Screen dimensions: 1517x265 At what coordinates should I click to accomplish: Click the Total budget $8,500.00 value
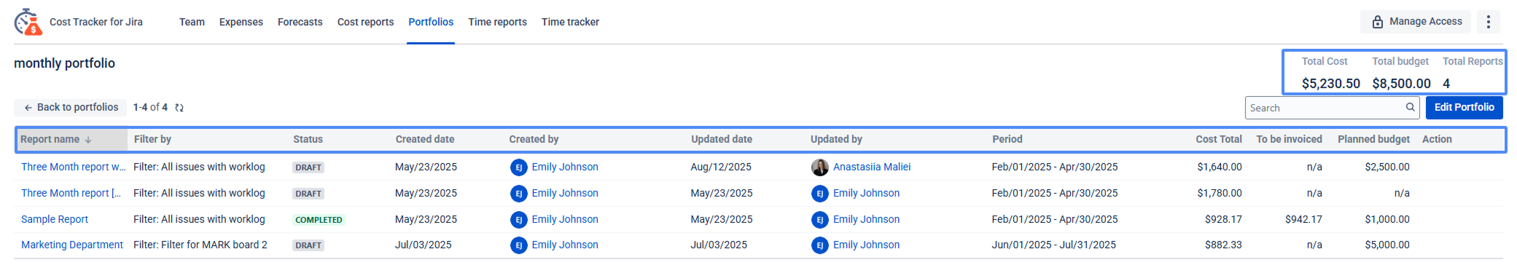[x=1401, y=84]
